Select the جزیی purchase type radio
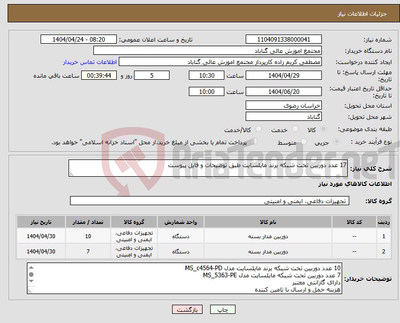Image resolution: width=400 pixels, height=323 pixels. (x=337, y=141)
